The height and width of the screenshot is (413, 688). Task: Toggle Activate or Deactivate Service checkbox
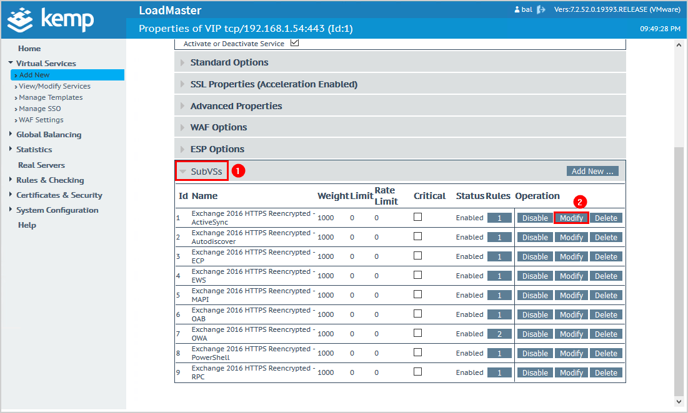pos(295,42)
